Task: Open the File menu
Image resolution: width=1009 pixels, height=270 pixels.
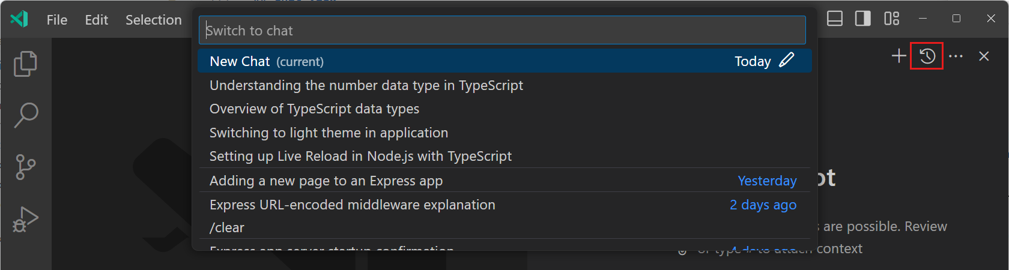Action: tap(57, 20)
